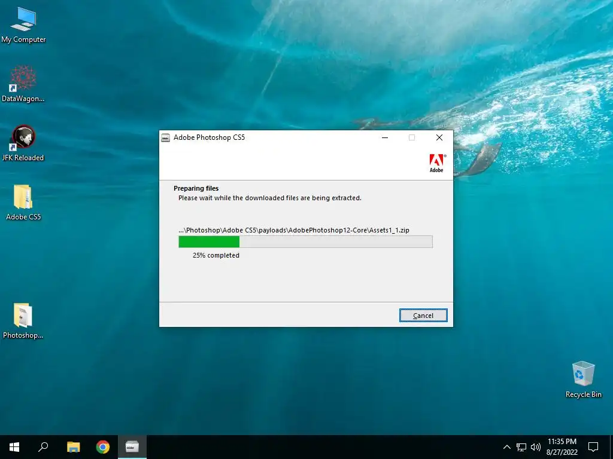Click the extraction progress bar
The height and width of the screenshot is (459, 613).
tap(305, 241)
